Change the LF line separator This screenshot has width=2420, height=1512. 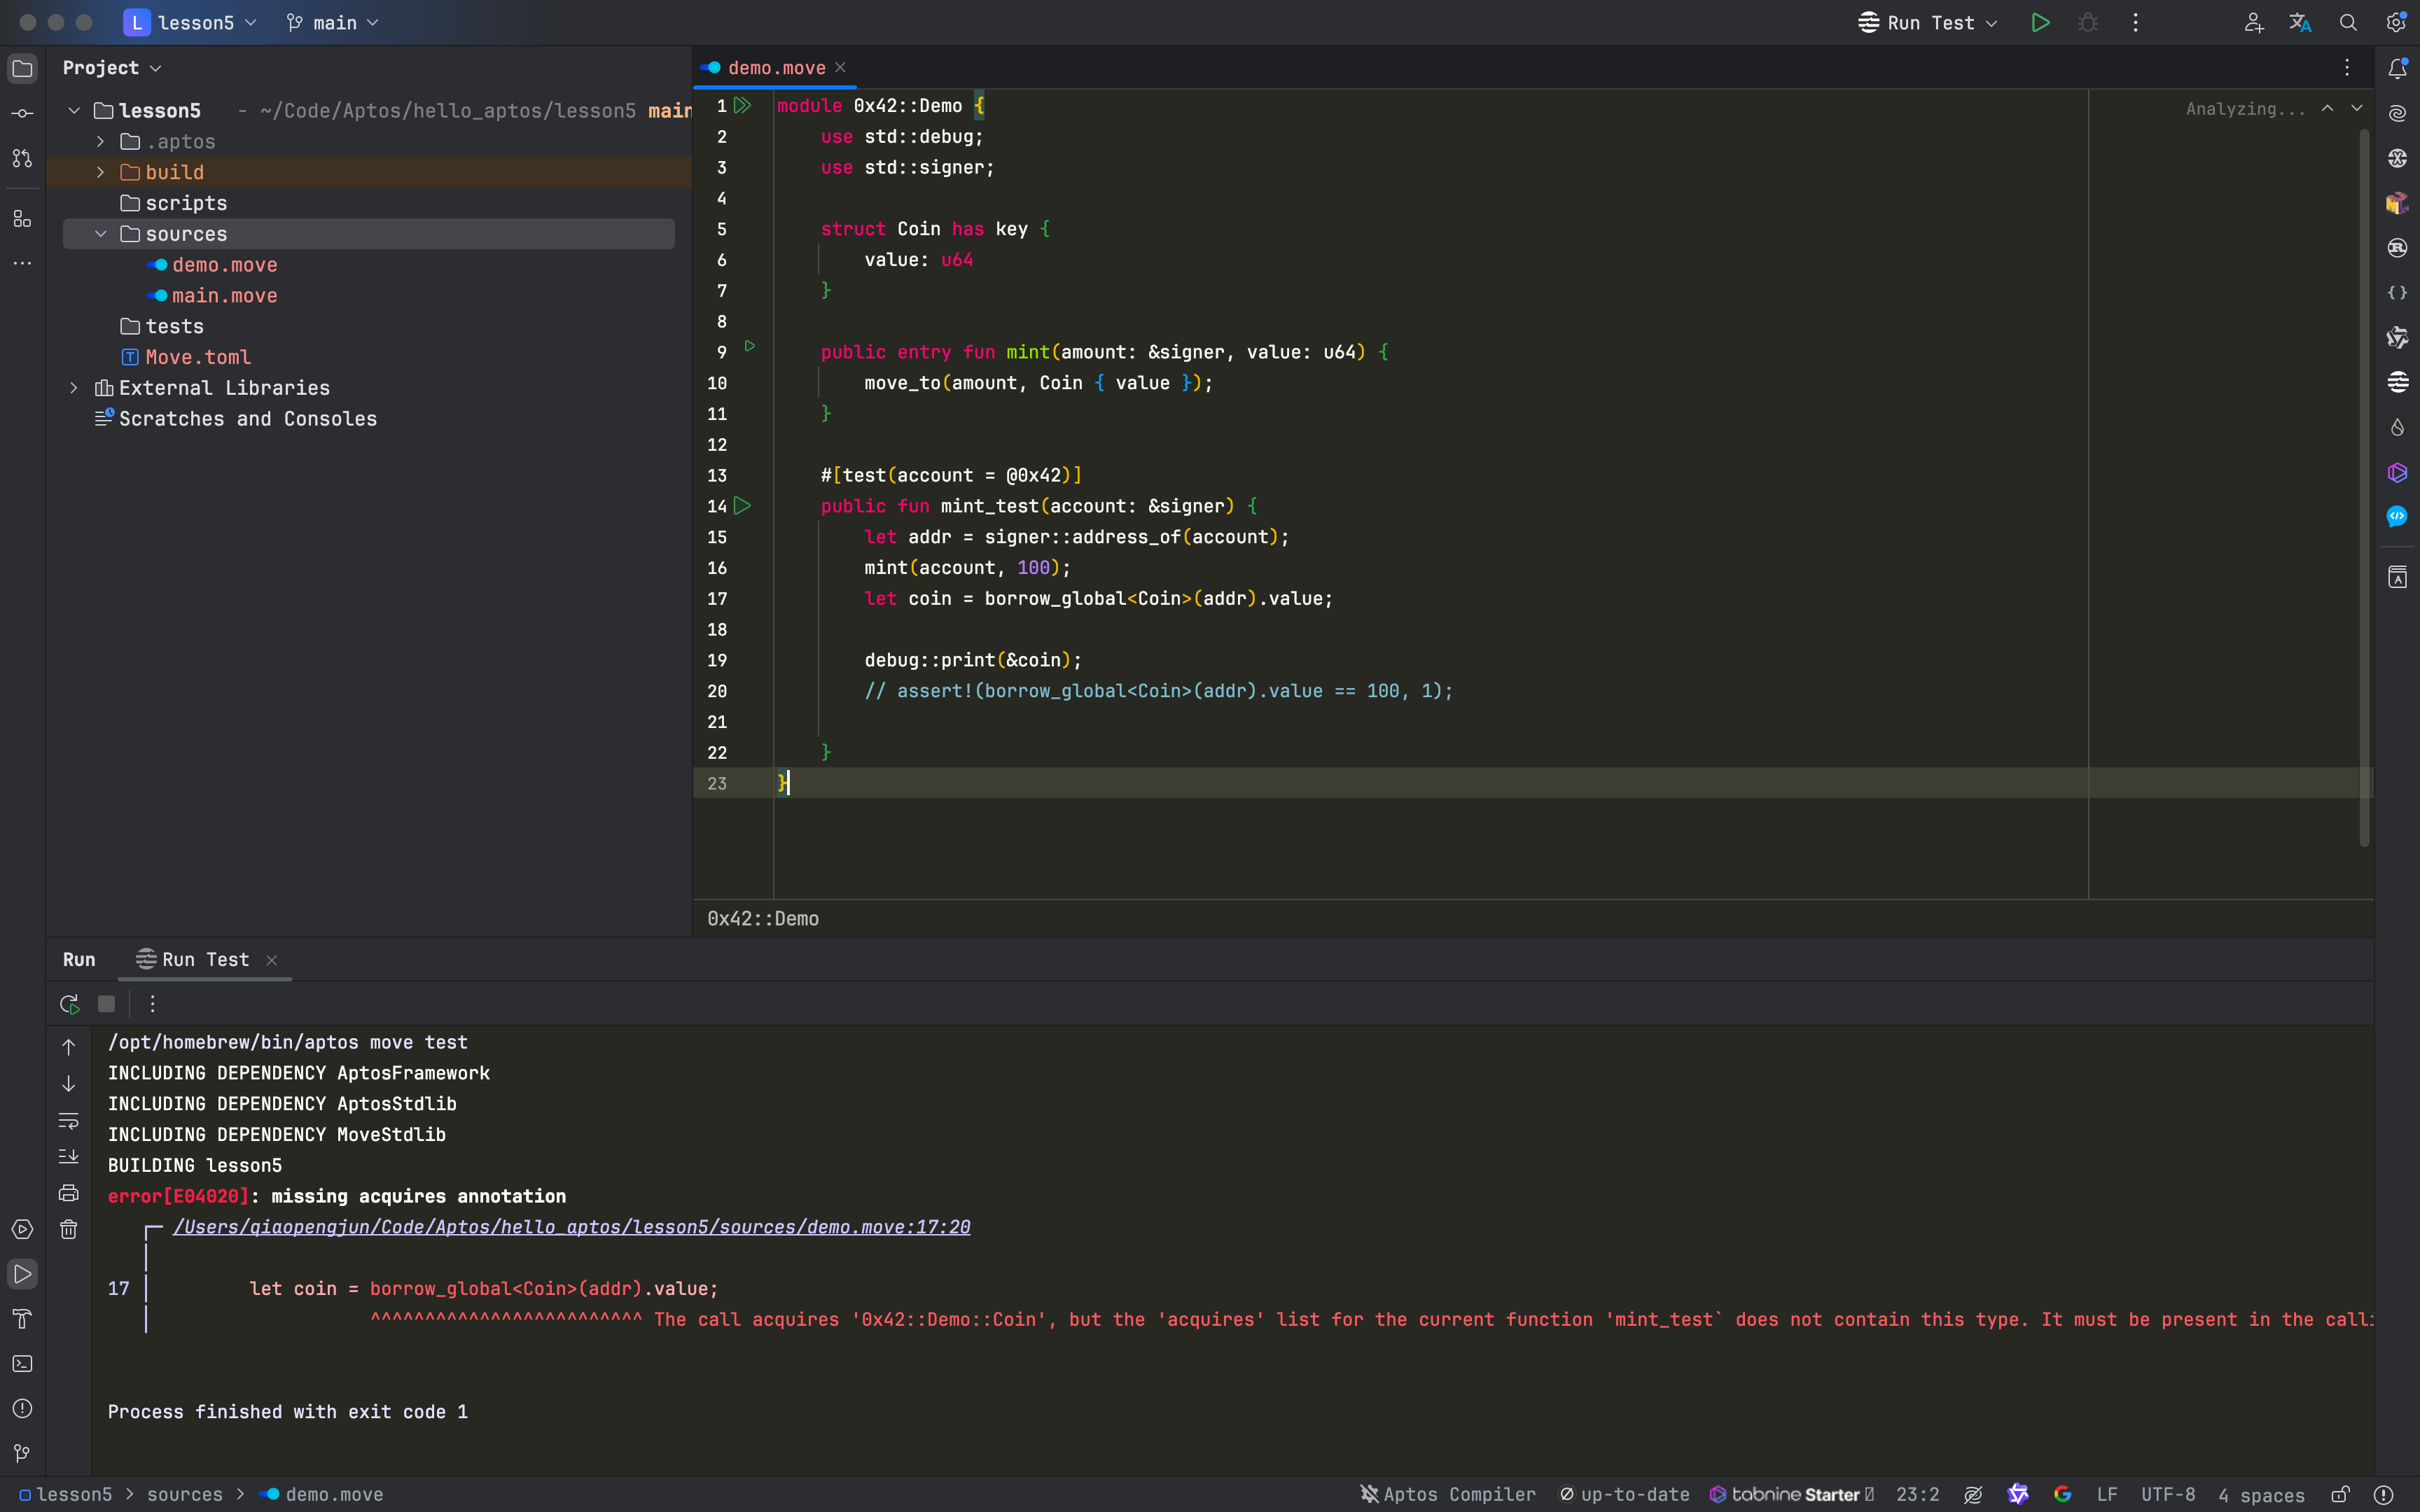coord(2107,1494)
